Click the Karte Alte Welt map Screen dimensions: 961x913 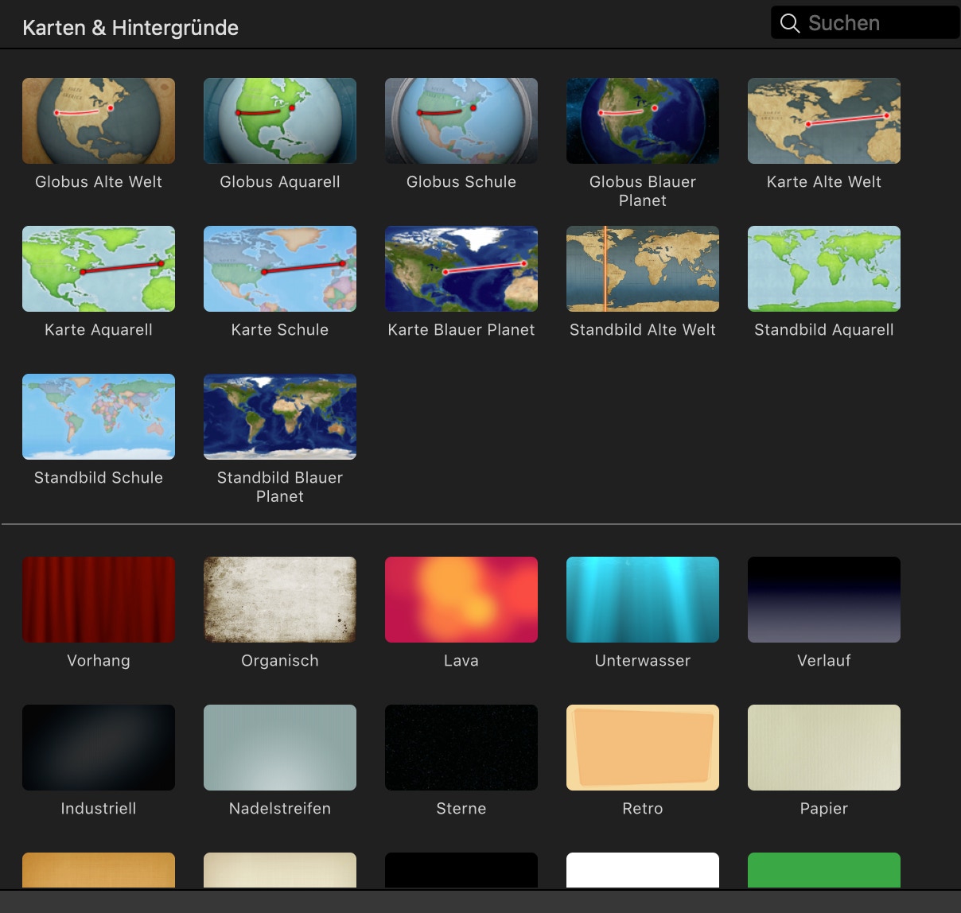point(824,121)
